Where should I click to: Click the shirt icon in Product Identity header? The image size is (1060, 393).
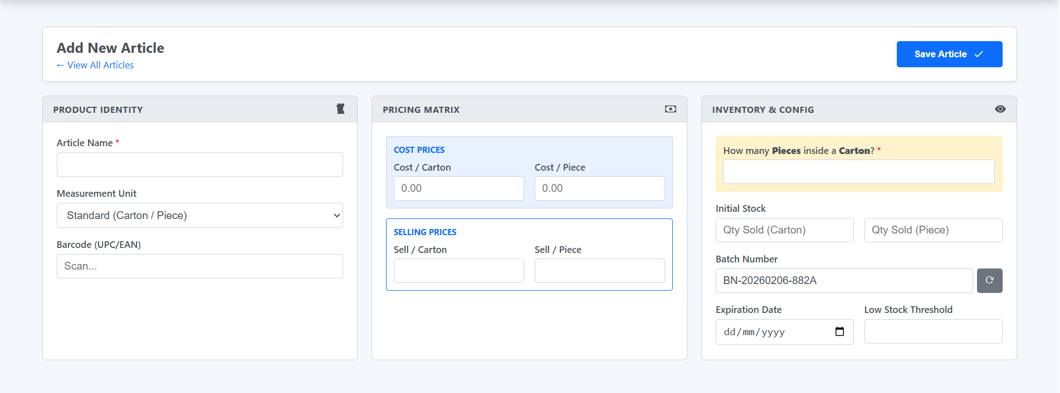(x=340, y=109)
